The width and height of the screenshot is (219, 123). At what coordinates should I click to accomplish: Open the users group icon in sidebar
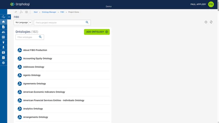(3, 32)
